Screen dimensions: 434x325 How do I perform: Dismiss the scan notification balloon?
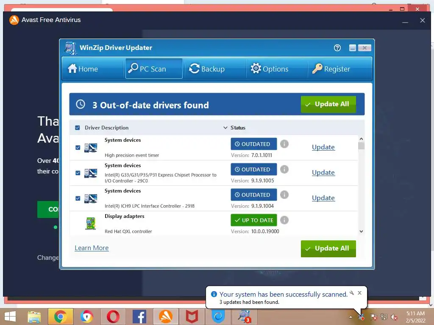(x=359, y=293)
